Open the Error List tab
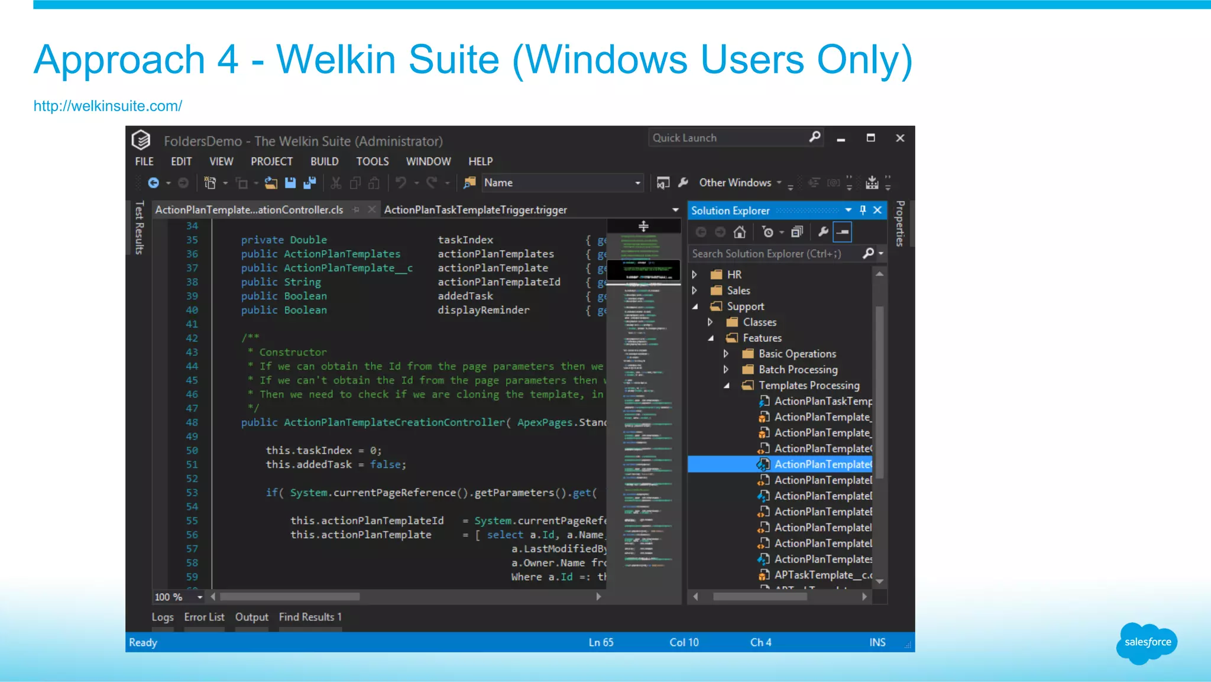The height and width of the screenshot is (682, 1211). pos(204,617)
